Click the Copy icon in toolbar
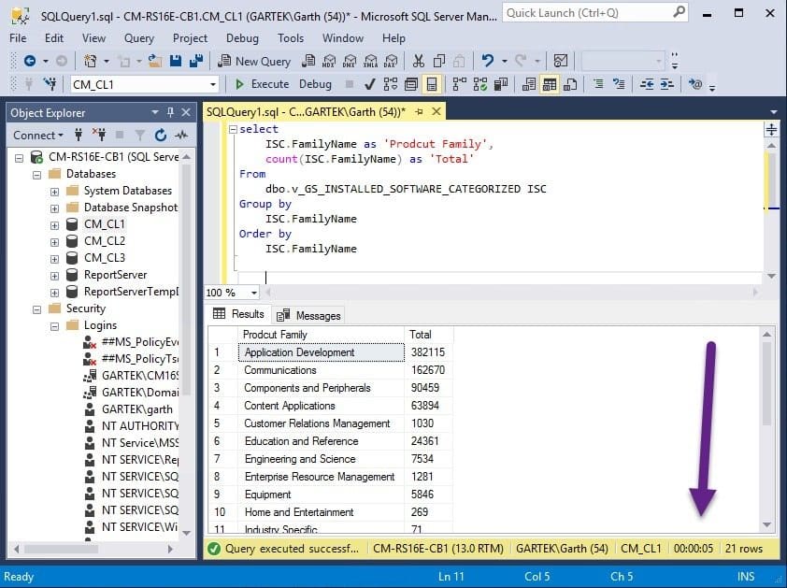Image resolution: width=787 pixels, height=588 pixels. click(x=439, y=62)
